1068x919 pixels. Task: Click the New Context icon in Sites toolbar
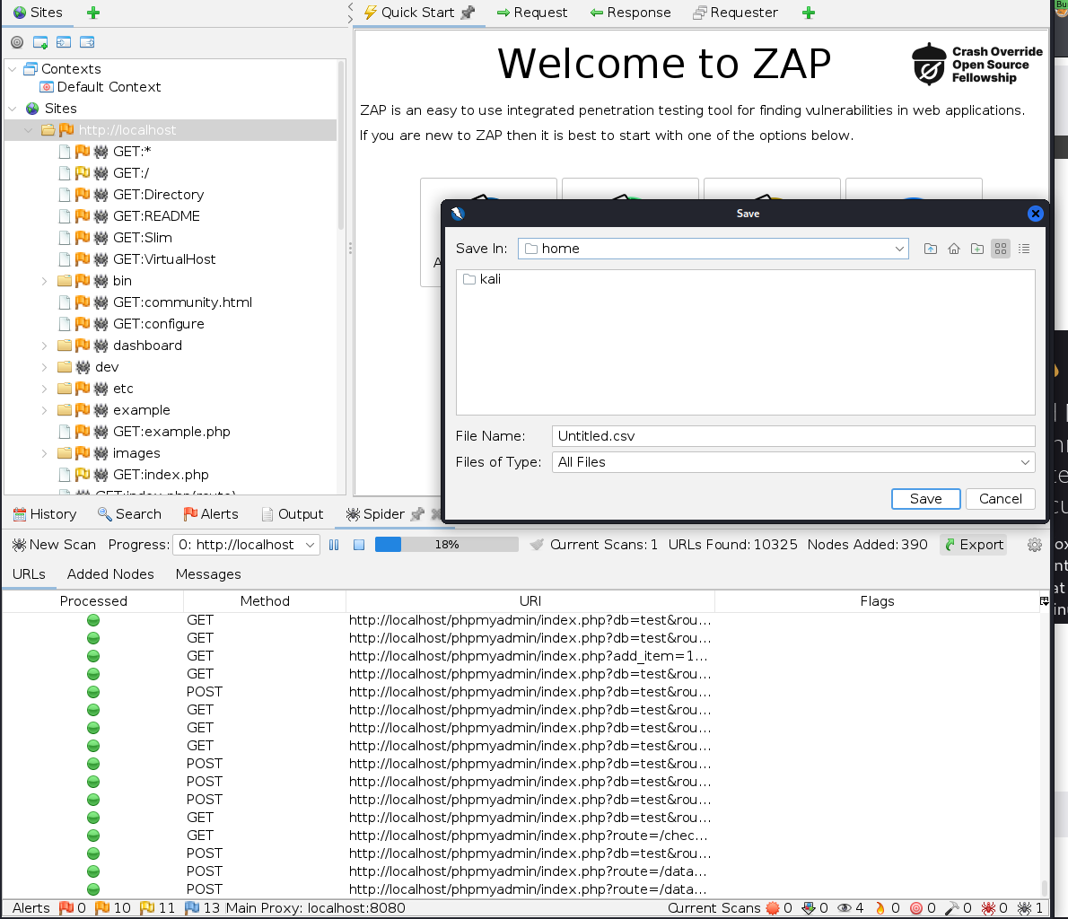tap(40, 42)
